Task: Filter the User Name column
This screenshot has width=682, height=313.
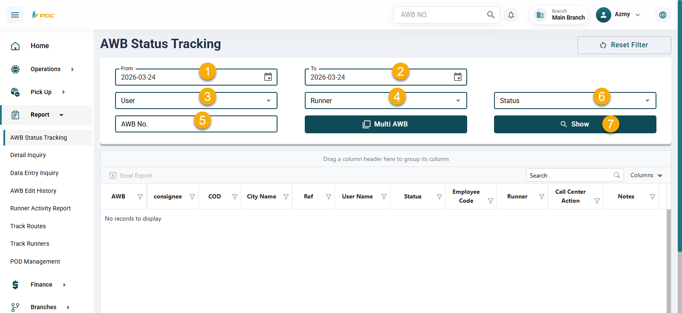Action: point(384,197)
